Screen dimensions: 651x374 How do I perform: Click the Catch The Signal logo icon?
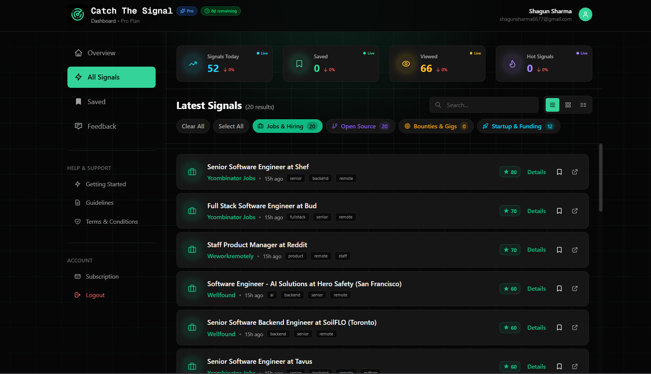point(77,14)
